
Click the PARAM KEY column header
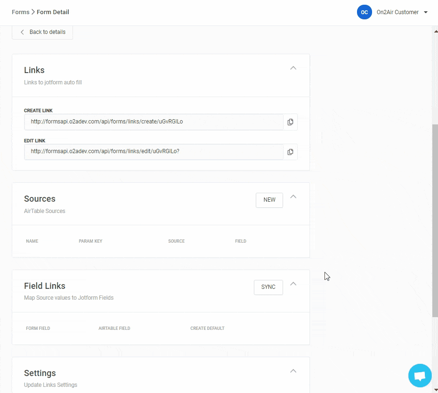90,241
